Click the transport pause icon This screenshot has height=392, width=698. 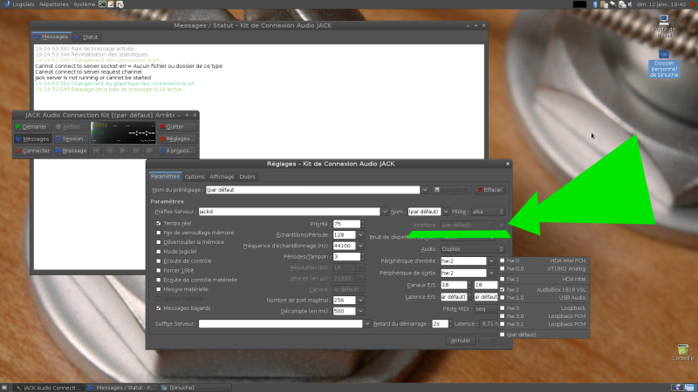point(136,151)
